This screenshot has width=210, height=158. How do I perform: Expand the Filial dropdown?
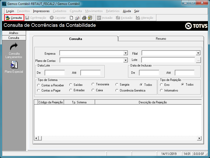[x=198, y=53]
